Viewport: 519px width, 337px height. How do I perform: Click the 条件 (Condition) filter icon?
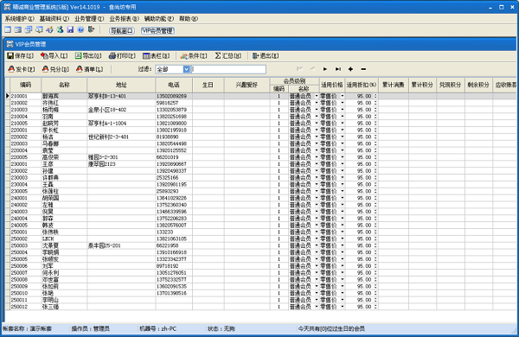tap(183, 56)
